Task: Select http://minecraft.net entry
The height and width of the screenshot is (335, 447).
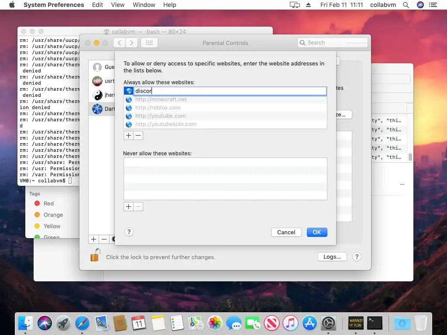Action: (x=225, y=99)
